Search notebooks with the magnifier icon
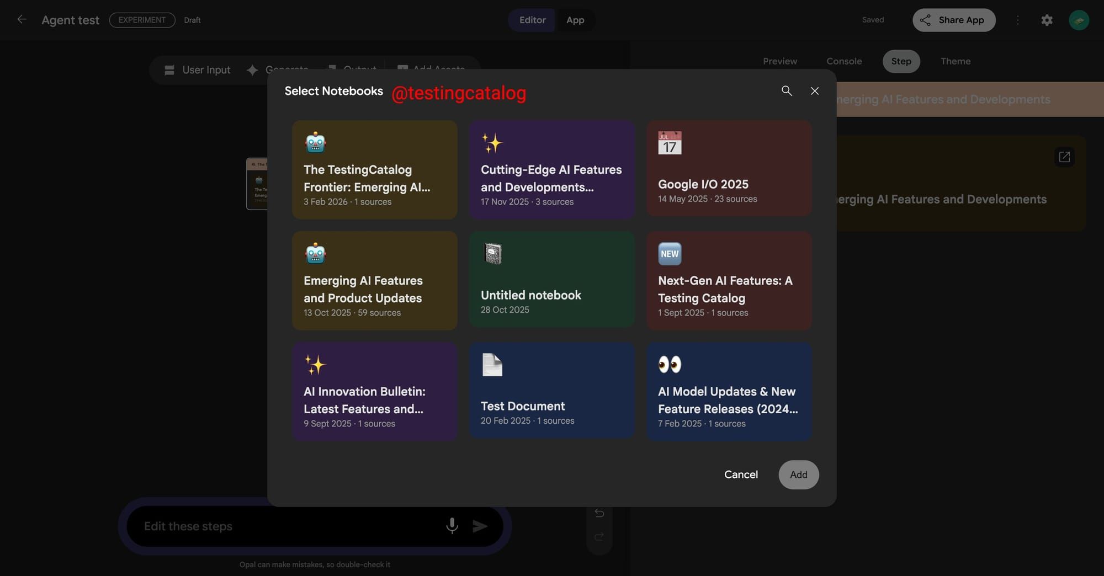The image size is (1104, 576). 787,90
